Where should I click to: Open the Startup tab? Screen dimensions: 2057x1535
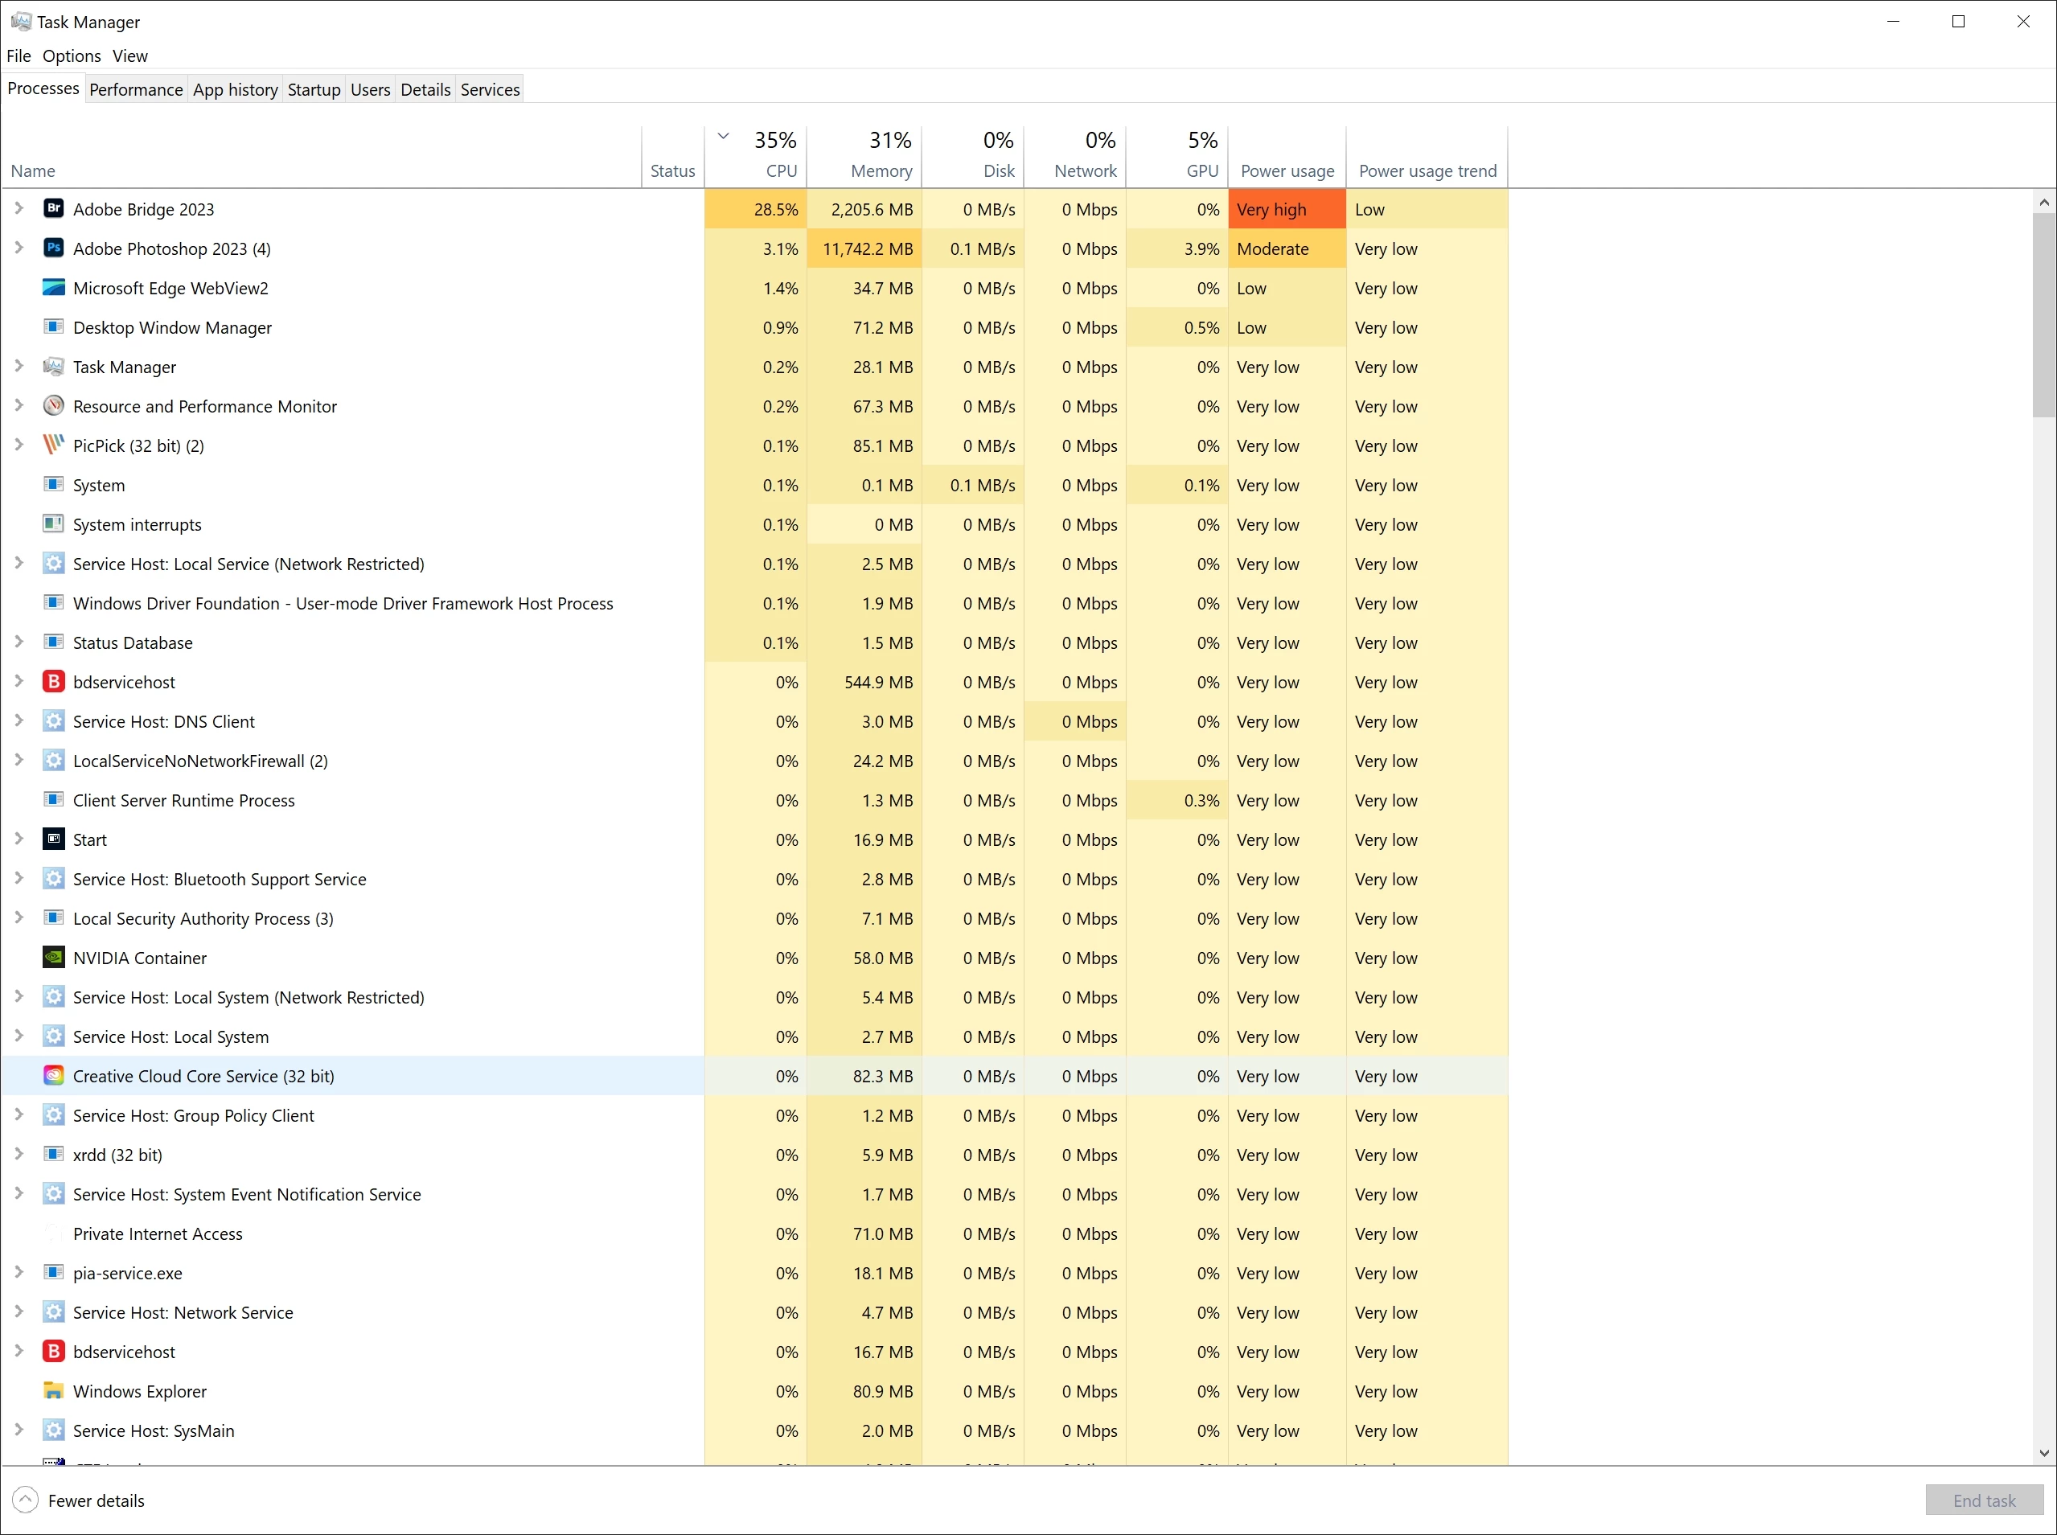[313, 89]
